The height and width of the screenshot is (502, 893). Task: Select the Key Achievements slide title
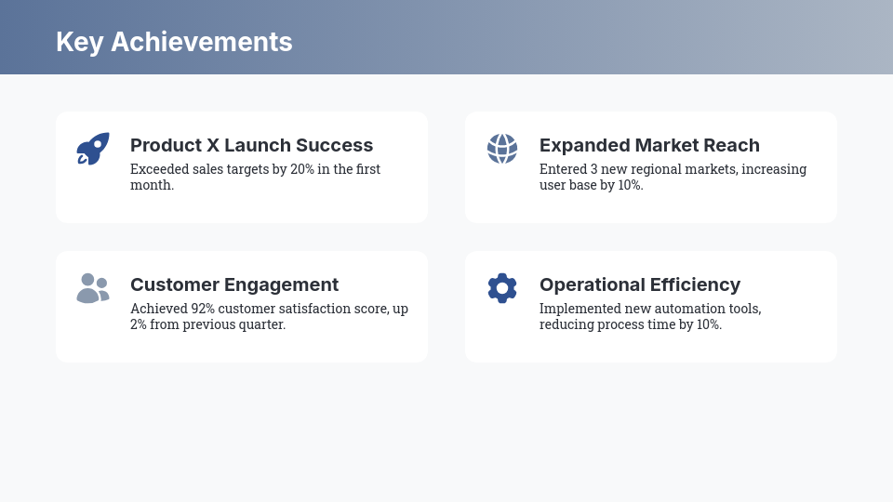[174, 42]
